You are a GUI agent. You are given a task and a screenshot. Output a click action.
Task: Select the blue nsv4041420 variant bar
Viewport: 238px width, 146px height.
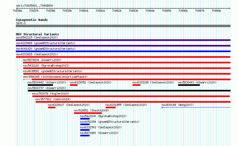click(123, 51)
